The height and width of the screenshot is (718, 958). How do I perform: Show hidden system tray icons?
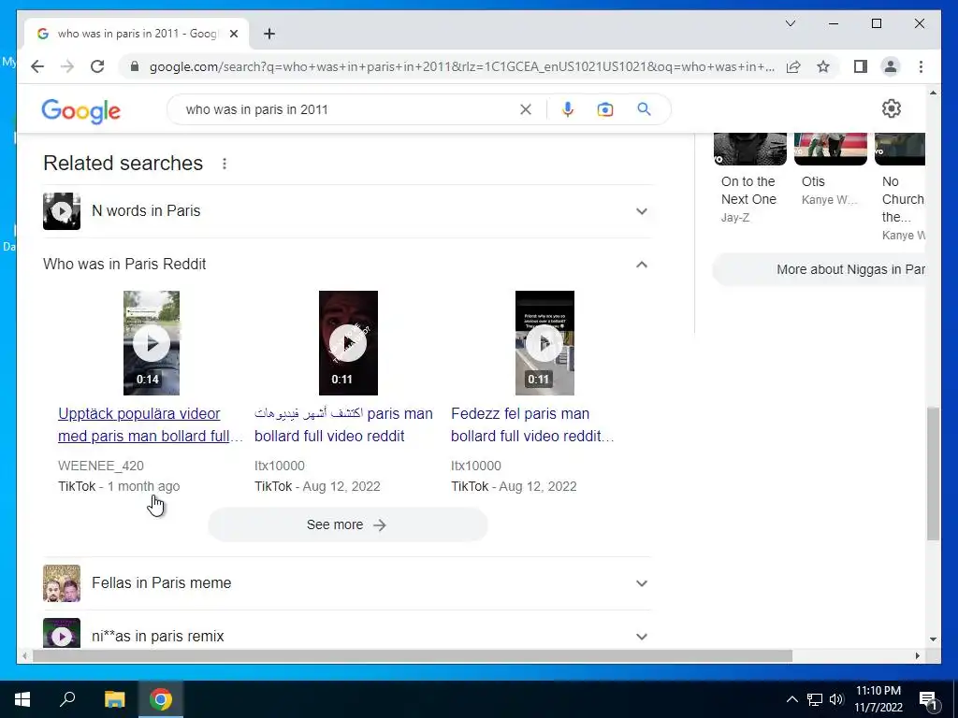(791, 699)
